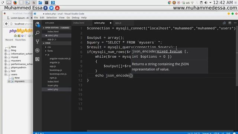Open the Extensions view in activity bar
Image resolution: width=238 pixels, height=134 pixels.
(37, 59)
